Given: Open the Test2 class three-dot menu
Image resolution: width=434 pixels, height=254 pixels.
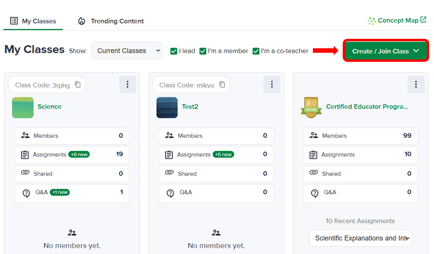Looking at the screenshot, I should 272,84.
